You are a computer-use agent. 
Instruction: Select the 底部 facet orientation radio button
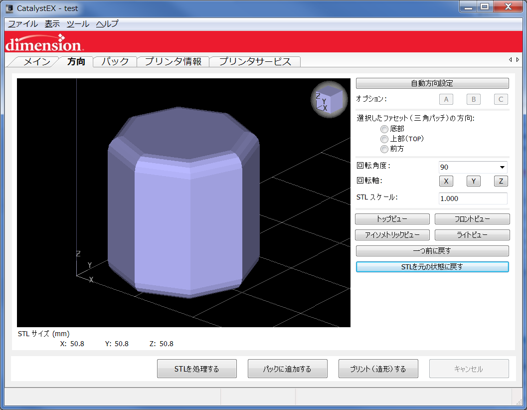point(384,129)
